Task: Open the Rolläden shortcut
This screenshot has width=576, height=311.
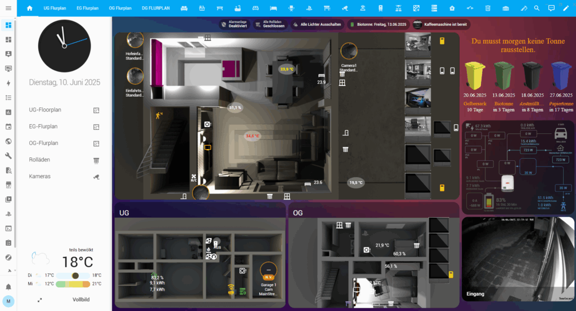Action: click(x=64, y=160)
